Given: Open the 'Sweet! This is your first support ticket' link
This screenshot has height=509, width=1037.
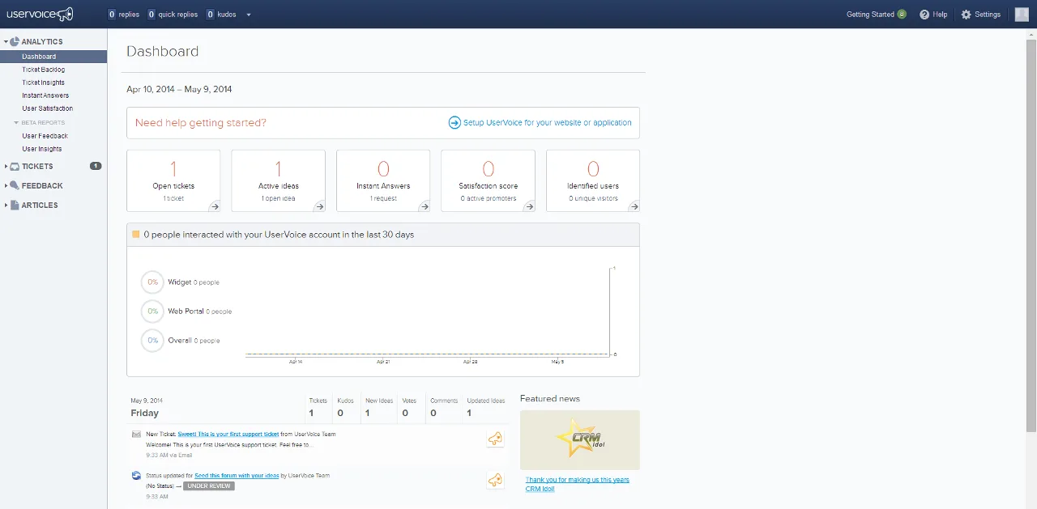Looking at the screenshot, I should pyautogui.click(x=228, y=435).
